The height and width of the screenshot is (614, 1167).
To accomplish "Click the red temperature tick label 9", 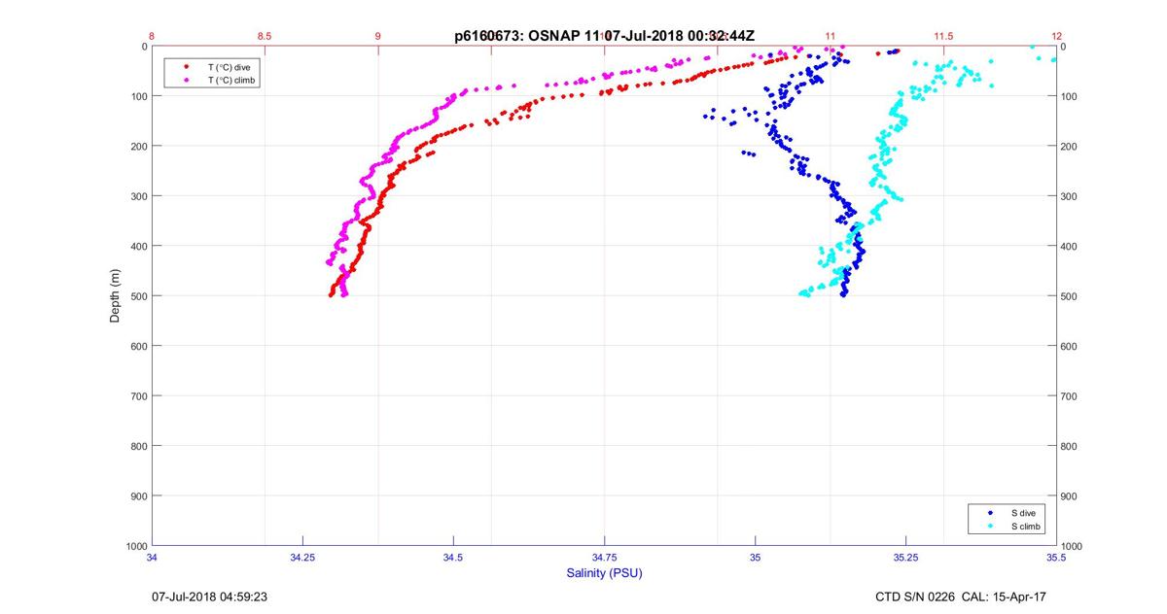I will point(378,36).
